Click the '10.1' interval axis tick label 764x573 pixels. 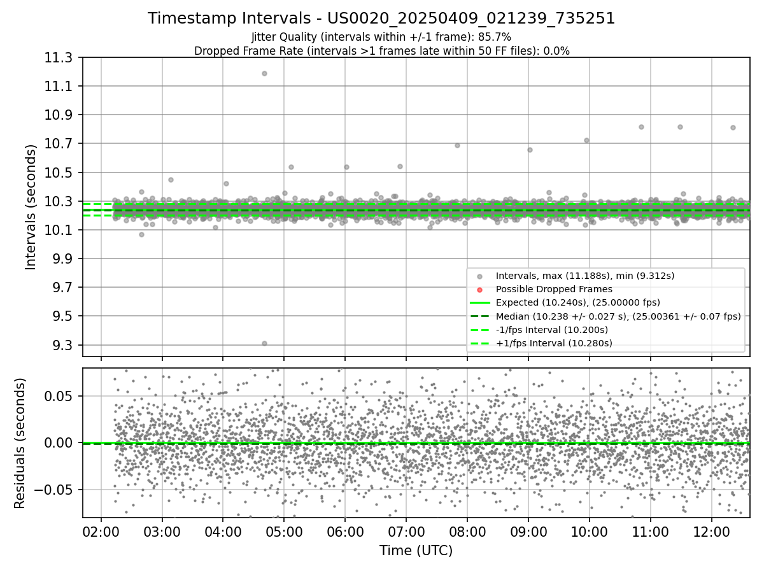point(60,230)
